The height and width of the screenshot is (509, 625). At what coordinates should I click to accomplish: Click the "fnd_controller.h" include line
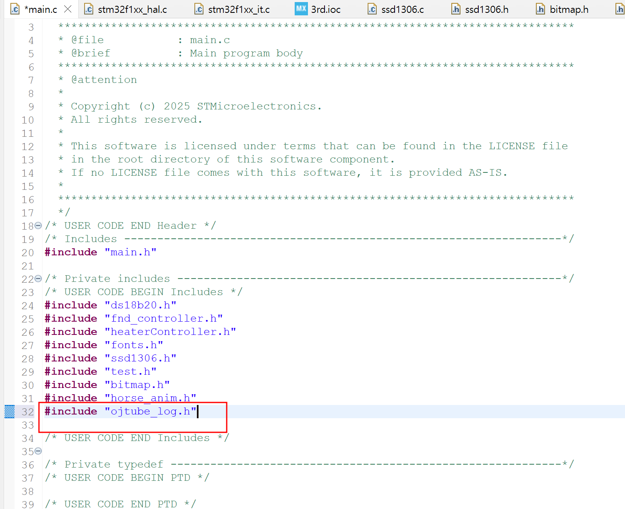click(x=134, y=318)
